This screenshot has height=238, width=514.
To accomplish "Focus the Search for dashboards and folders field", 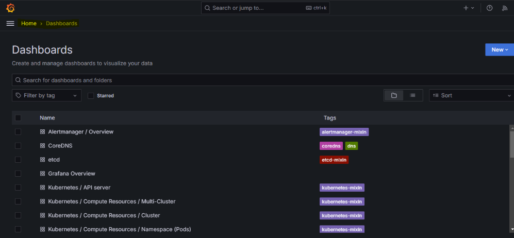I will pyautogui.click(x=263, y=80).
